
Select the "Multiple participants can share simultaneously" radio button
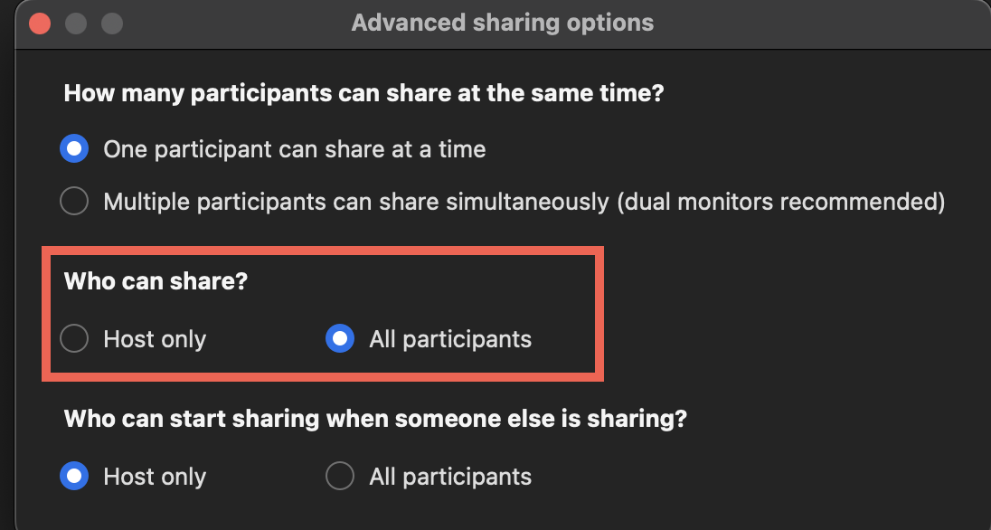[x=73, y=201]
